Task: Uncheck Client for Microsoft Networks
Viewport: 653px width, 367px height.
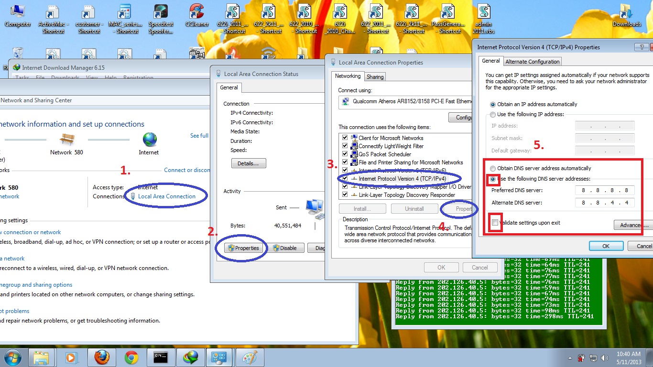Action: click(x=345, y=138)
